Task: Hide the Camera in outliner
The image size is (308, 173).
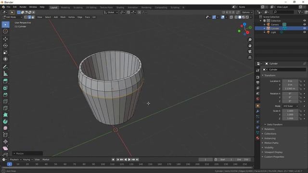Action: [x=305, y=25]
